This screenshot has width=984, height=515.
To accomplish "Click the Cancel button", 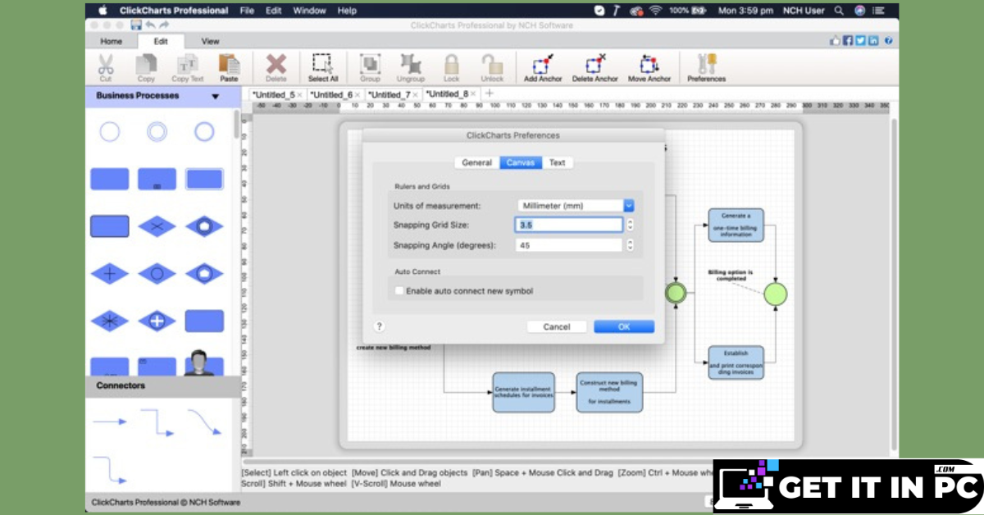I will click(x=557, y=326).
